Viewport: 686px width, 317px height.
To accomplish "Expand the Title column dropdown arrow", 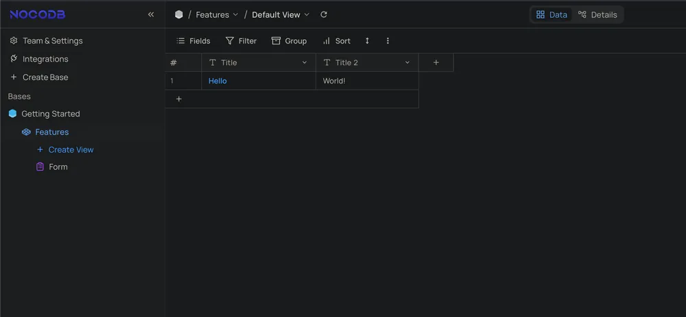I will coord(305,62).
